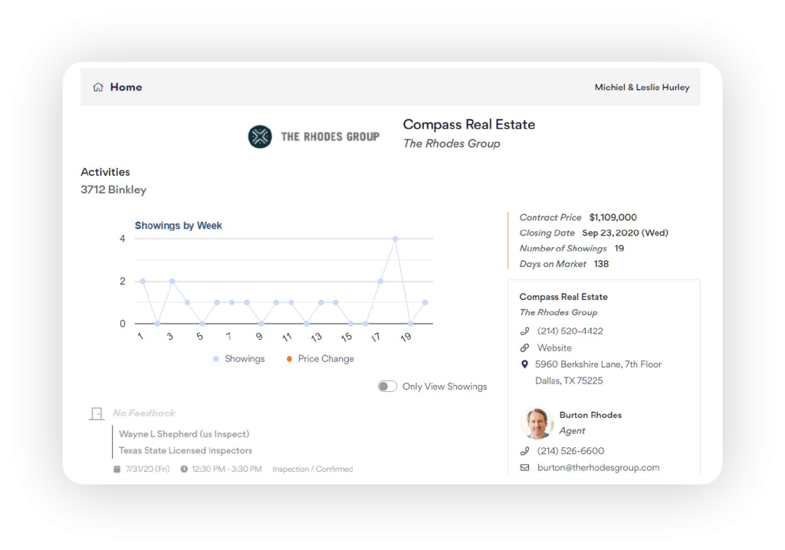
Task: Click the Home house icon
Action: coord(97,87)
